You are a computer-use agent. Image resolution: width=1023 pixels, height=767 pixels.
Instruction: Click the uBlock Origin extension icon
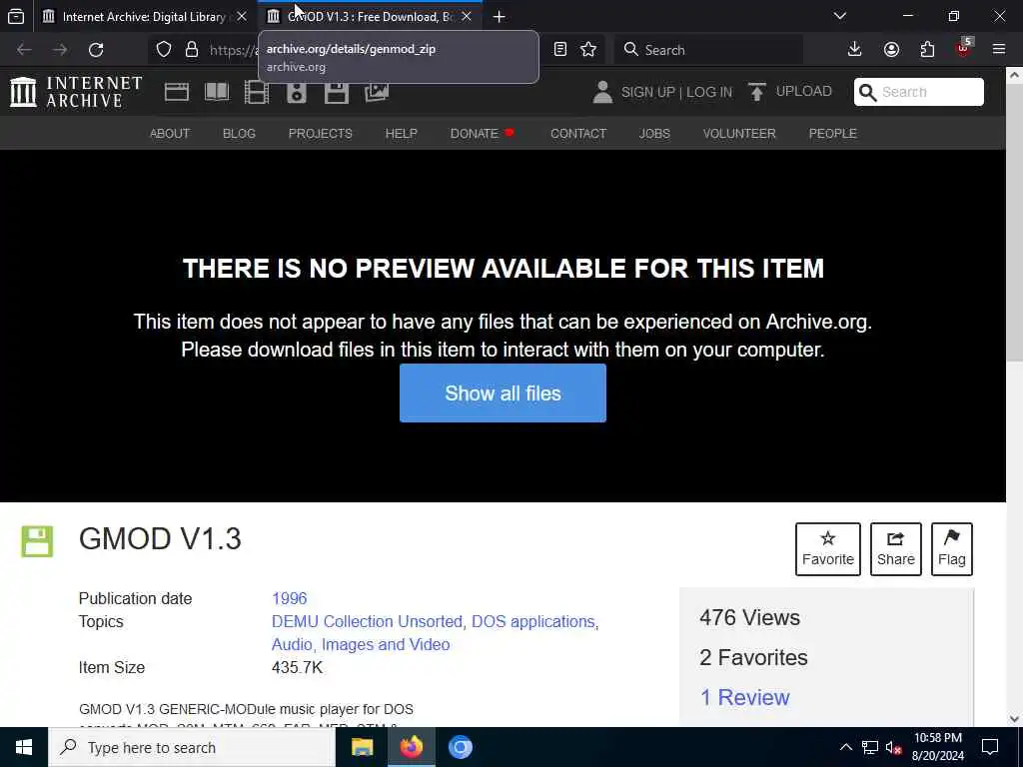pyautogui.click(x=964, y=48)
